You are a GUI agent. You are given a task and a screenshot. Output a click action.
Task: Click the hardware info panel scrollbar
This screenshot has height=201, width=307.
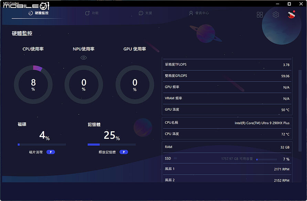[x=300, y=111]
